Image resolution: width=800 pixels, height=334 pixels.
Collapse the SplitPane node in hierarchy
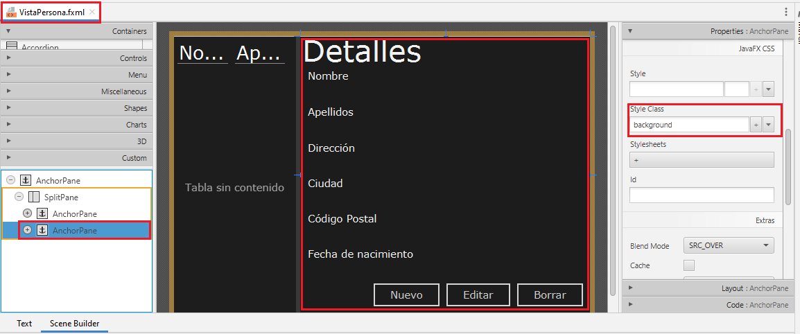[19, 197]
